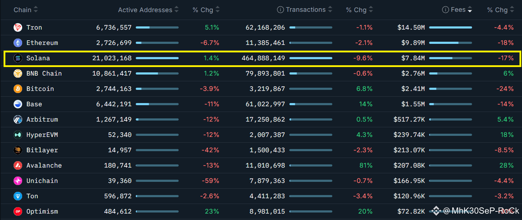Screen dimensions: 522x220
Task: Click the info icon beside Transactions
Action: click(280, 10)
